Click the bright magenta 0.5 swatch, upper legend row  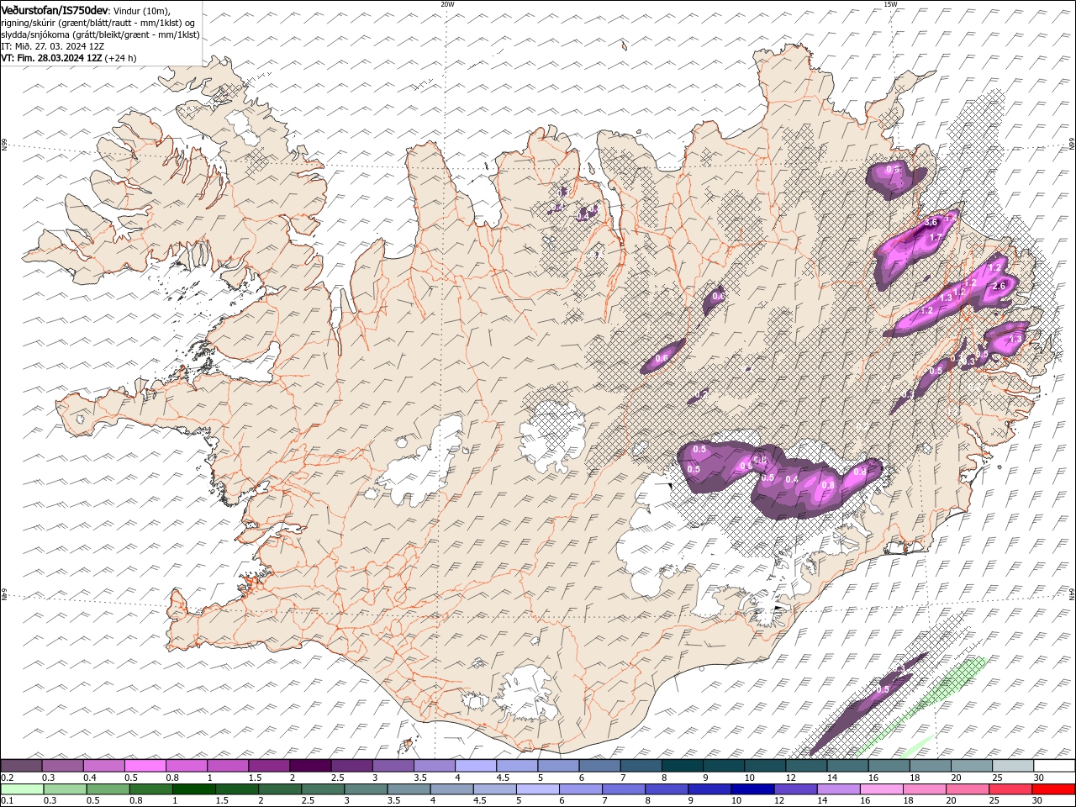(145, 765)
